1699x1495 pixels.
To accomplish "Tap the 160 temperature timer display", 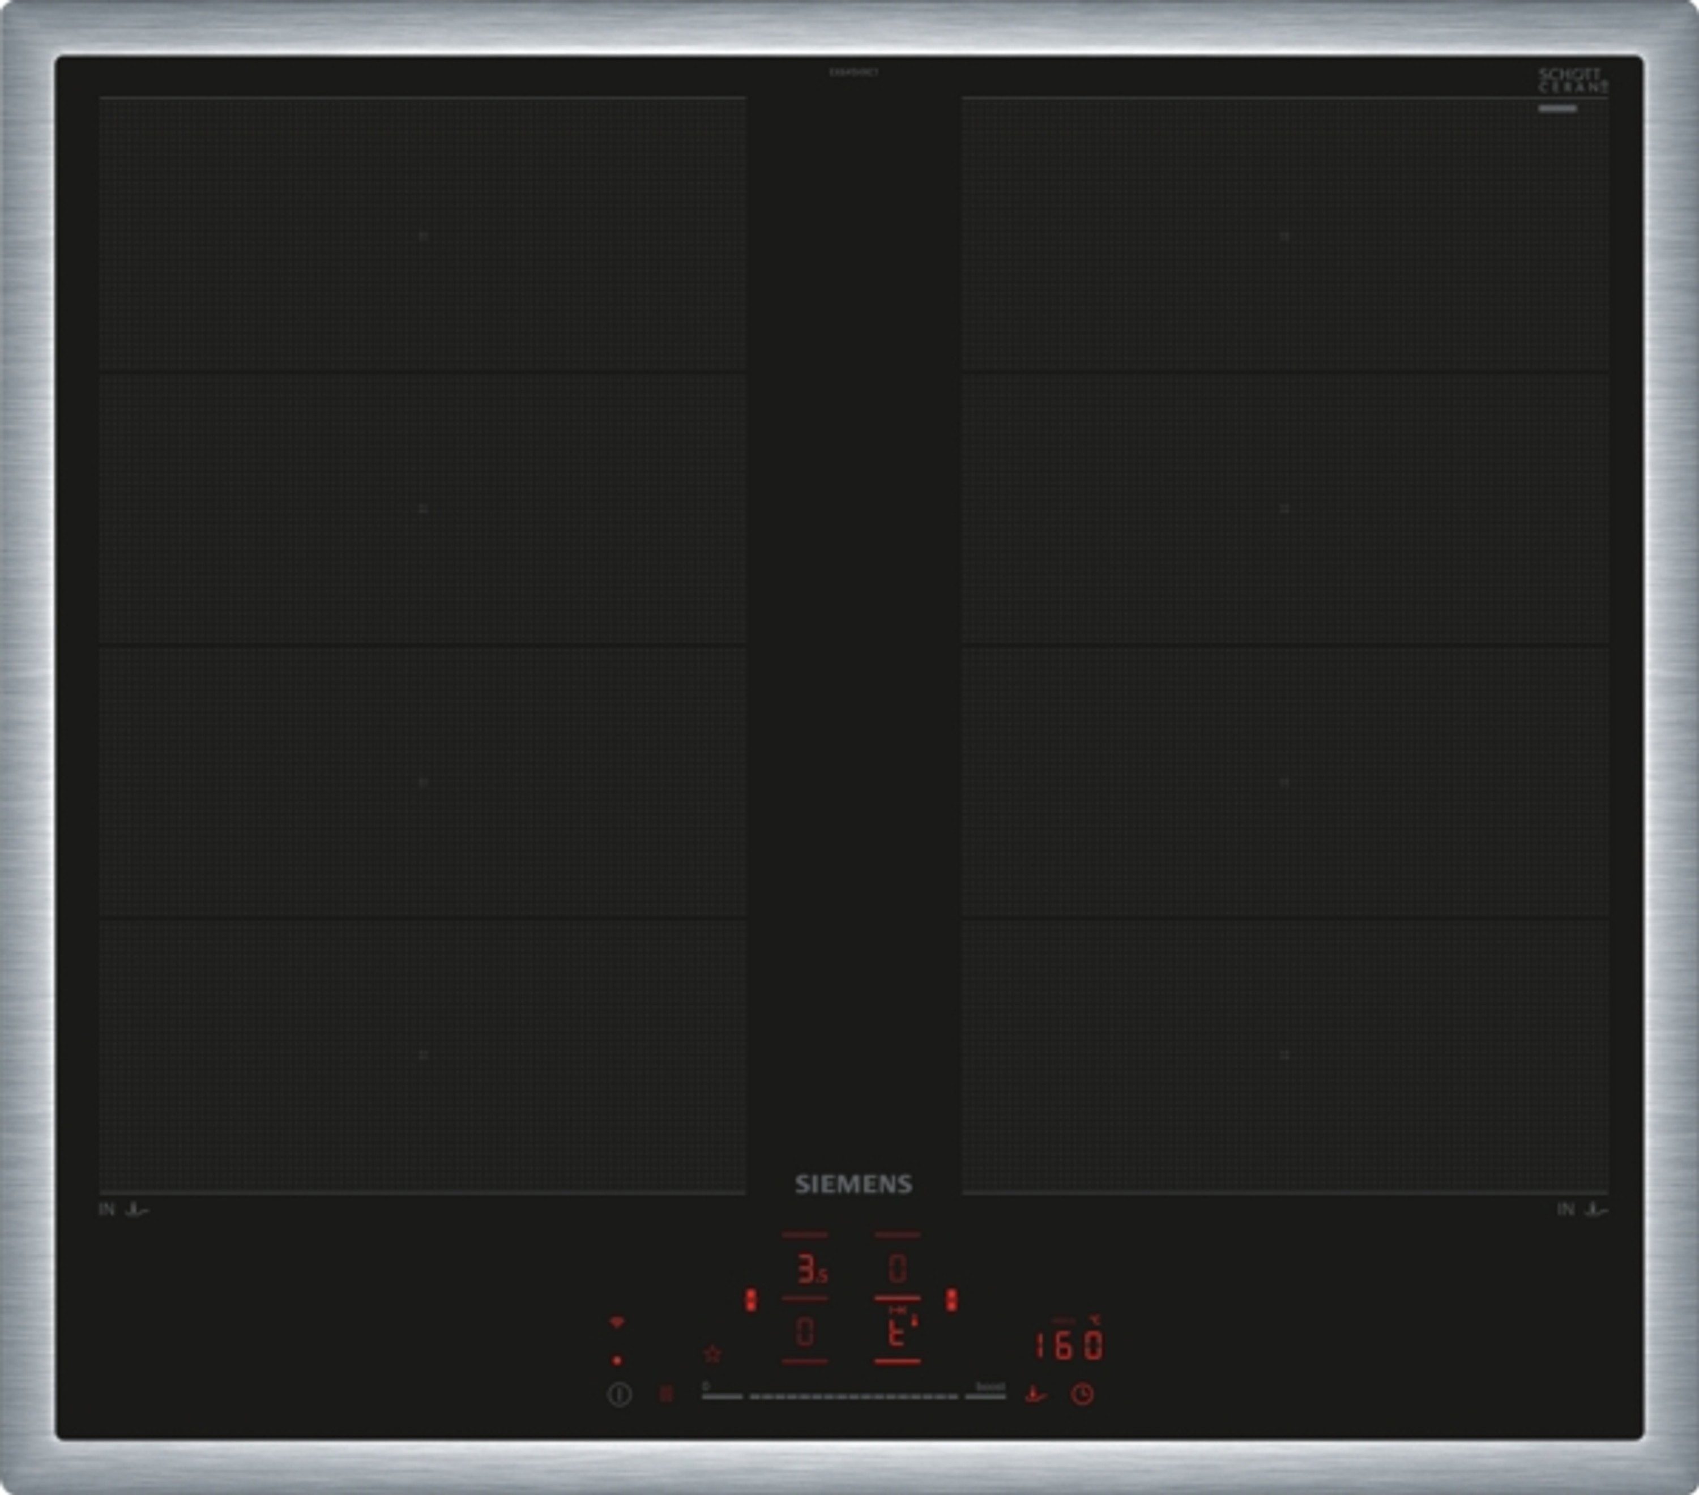I will tap(1069, 1344).
